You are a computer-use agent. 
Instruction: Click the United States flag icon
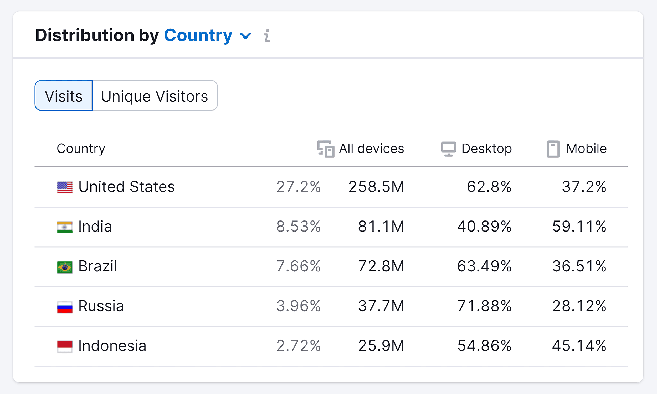click(65, 187)
